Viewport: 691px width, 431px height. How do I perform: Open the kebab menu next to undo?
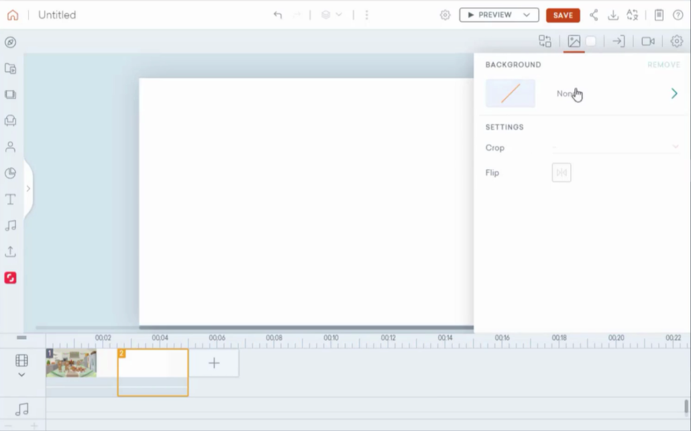[366, 15]
